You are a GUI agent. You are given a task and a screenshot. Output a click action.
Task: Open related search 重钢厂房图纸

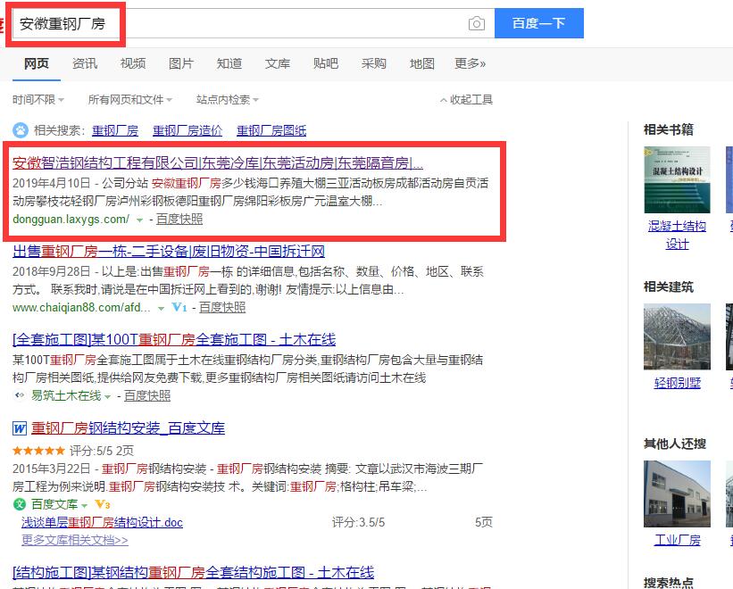[271, 130]
